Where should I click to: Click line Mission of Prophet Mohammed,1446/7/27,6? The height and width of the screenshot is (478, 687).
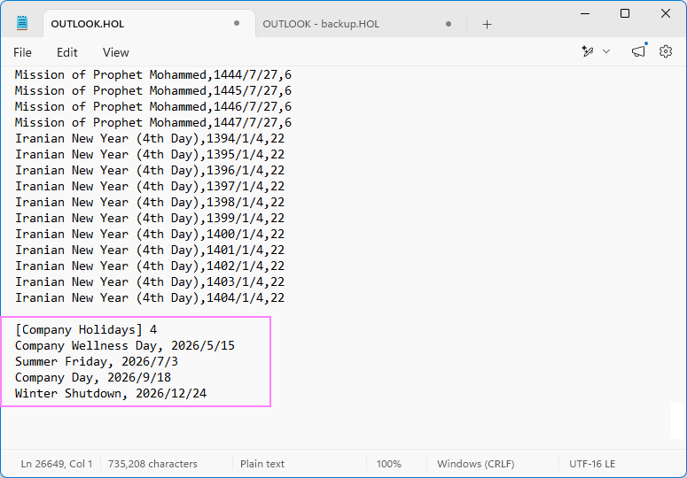pyautogui.click(x=152, y=107)
